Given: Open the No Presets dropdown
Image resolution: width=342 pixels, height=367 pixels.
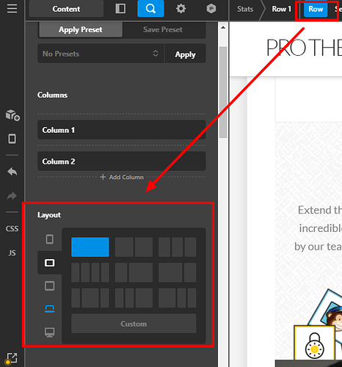Looking at the screenshot, I should coord(101,54).
